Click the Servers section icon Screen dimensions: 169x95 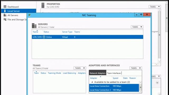pyautogui.click(x=34, y=26)
